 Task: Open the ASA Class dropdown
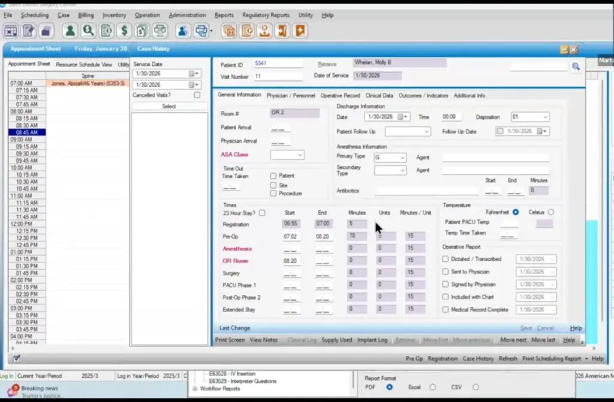click(300, 155)
